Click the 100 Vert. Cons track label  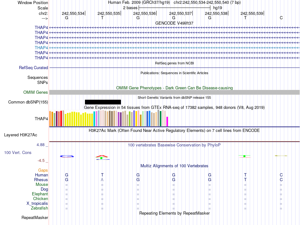point(18,152)
